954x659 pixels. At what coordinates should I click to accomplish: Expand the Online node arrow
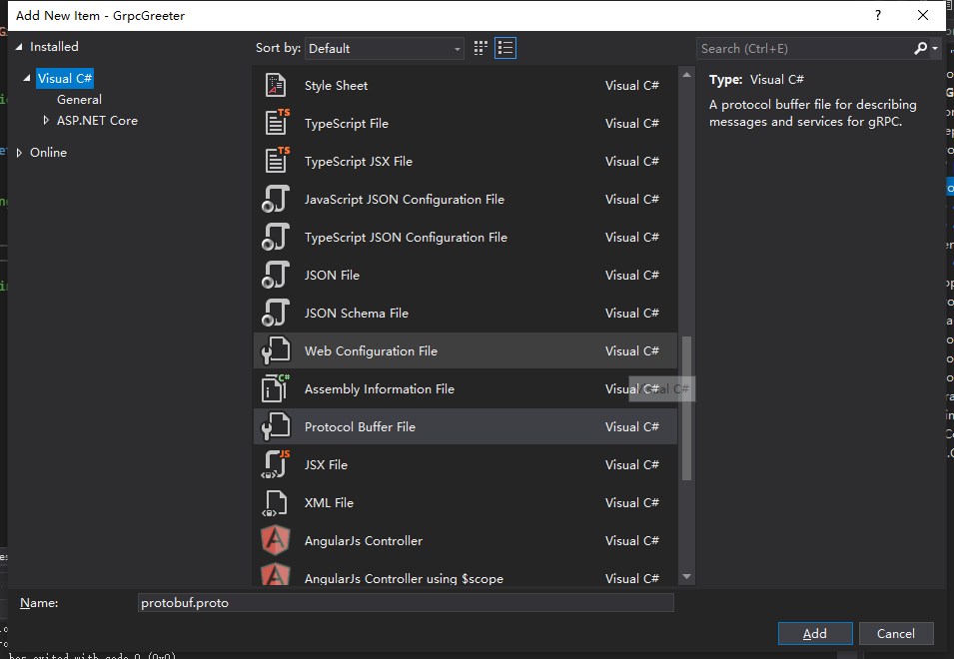(19, 153)
